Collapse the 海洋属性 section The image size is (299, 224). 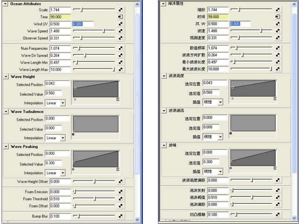click(163, 4)
